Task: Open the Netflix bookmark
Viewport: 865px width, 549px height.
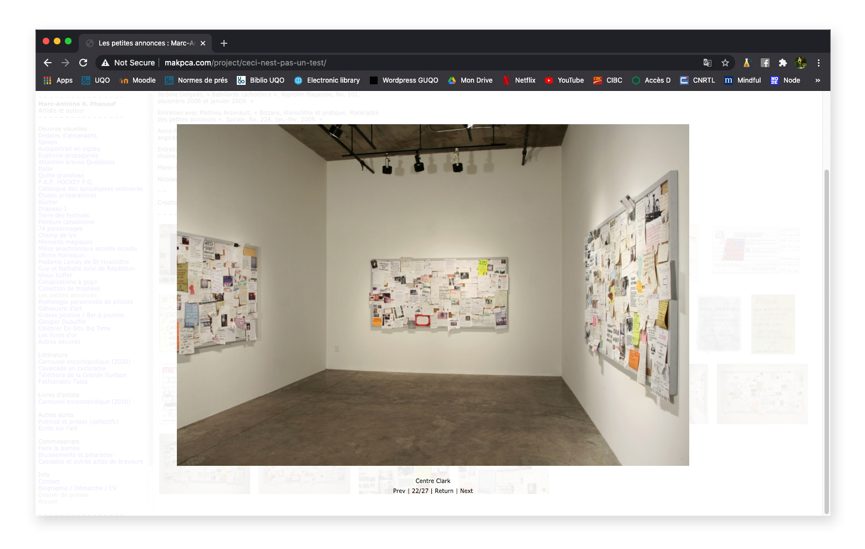Action: point(519,80)
